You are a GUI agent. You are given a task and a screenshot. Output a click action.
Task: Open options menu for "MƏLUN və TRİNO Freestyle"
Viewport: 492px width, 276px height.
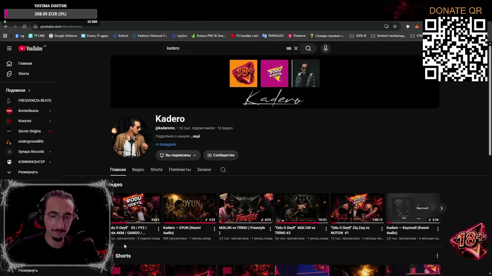pyautogui.click(x=270, y=229)
